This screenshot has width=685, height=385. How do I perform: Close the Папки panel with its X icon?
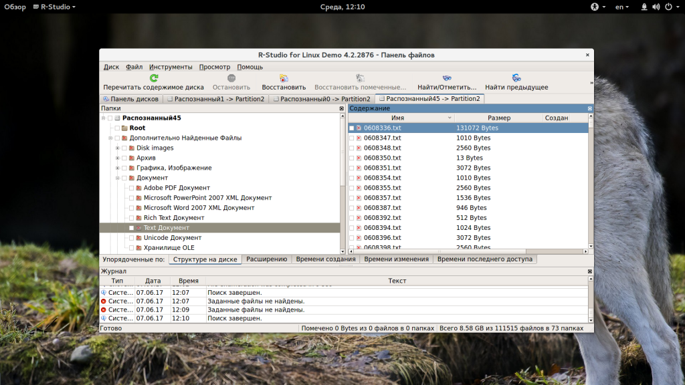pos(342,108)
